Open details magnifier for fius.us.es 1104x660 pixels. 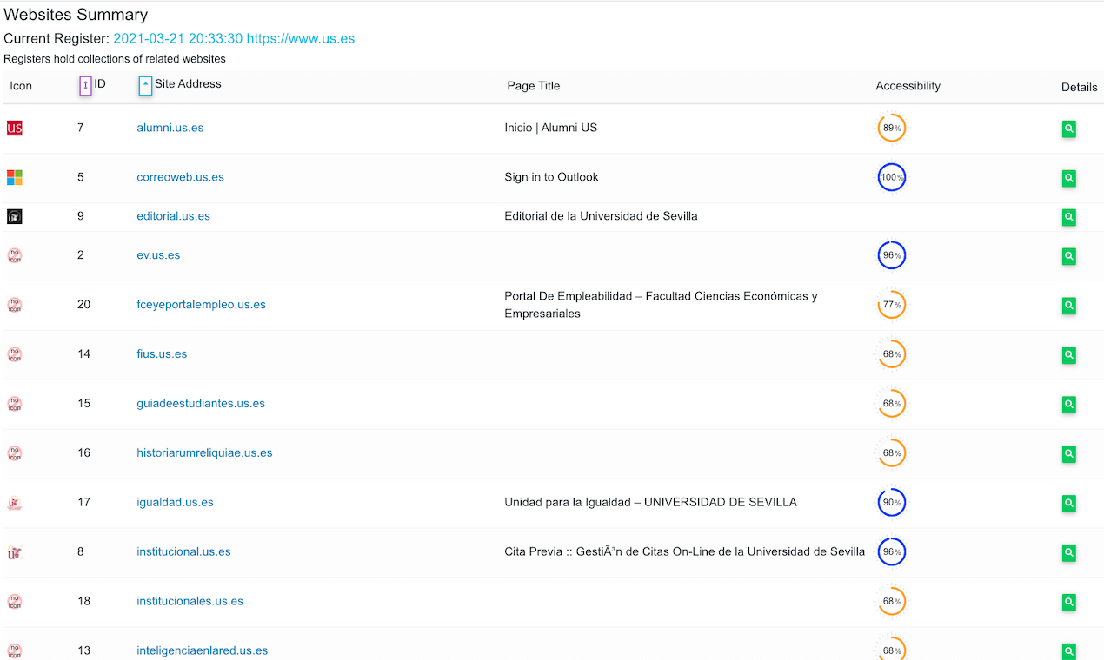[x=1068, y=355]
